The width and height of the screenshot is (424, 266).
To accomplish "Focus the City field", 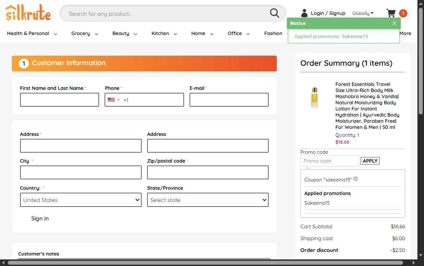I will click(81, 172).
